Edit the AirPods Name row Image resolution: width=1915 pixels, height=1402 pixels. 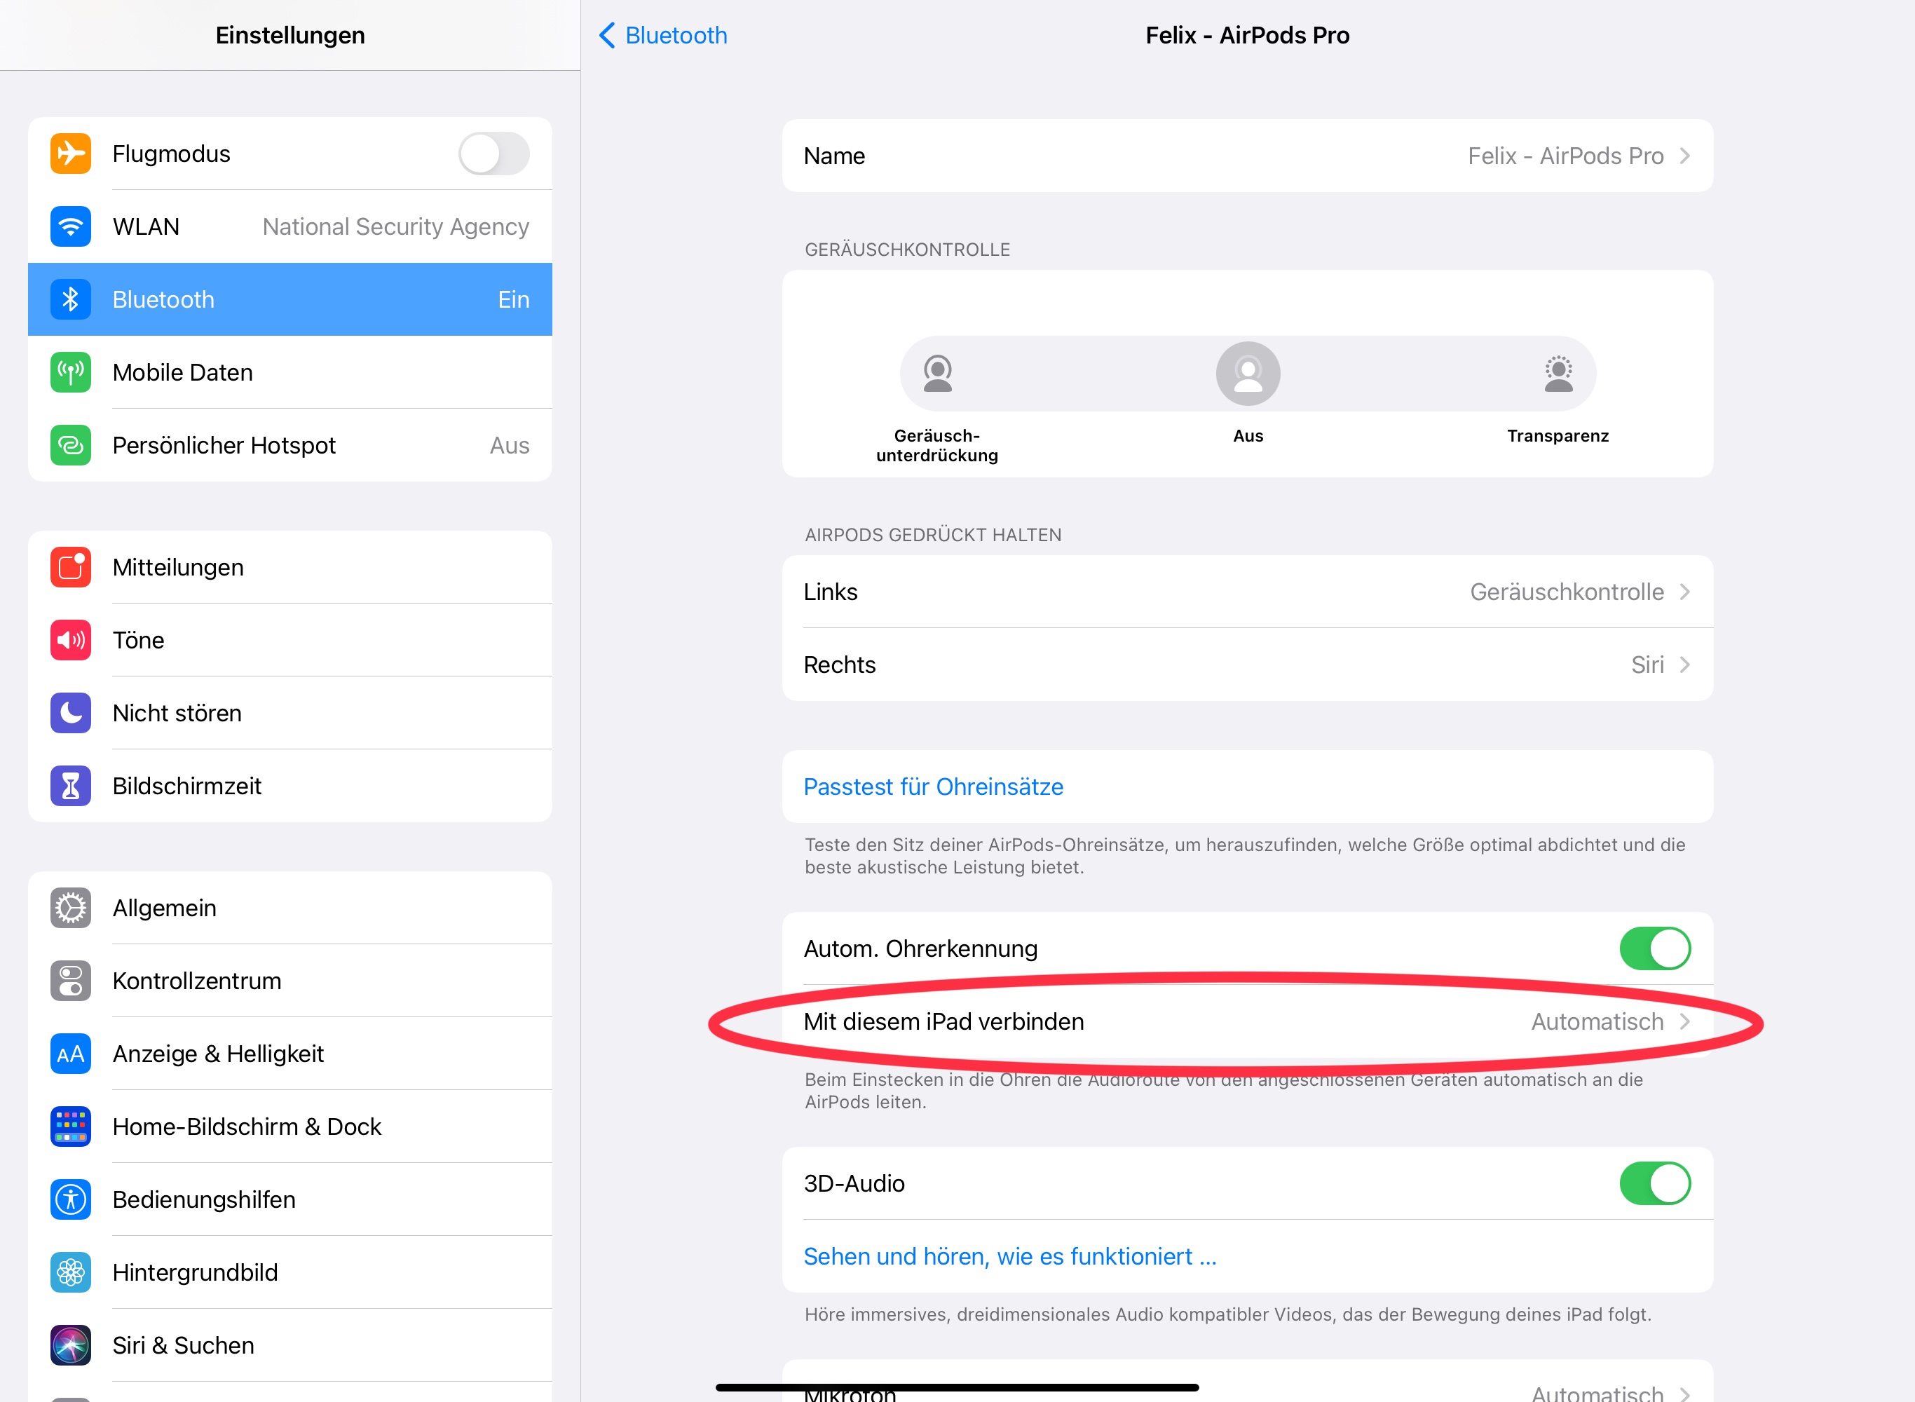1247,156
